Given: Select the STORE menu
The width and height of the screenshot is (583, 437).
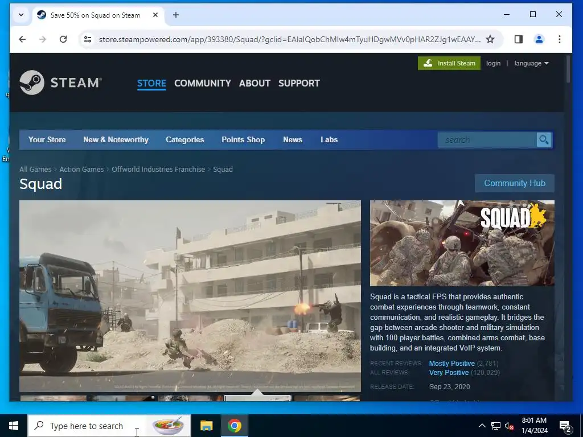Looking at the screenshot, I should click(x=151, y=83).
